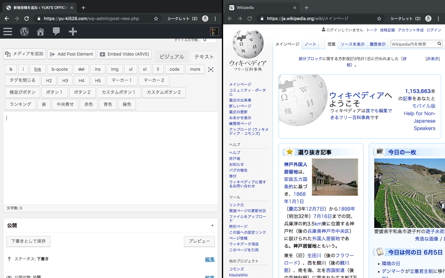
Task: Click the Wikipedia内を検索 search field
Action: [x=413, y=44]
